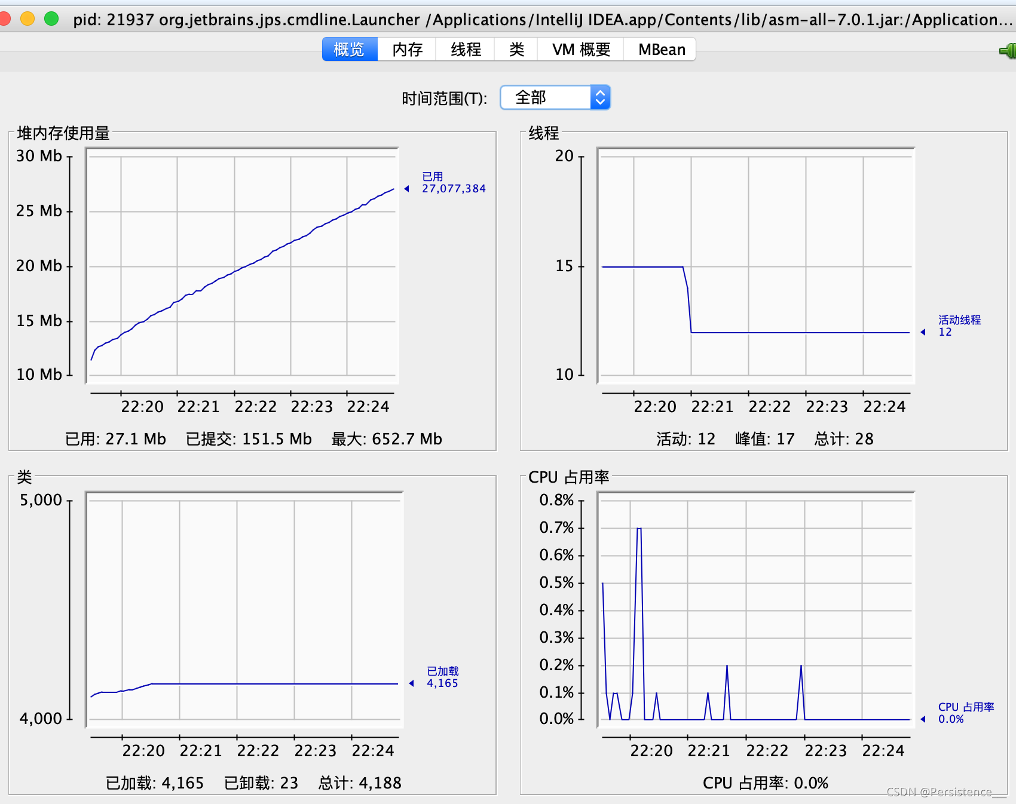Click the 已用: 27.1 Mb value

[x=115, y=439]
